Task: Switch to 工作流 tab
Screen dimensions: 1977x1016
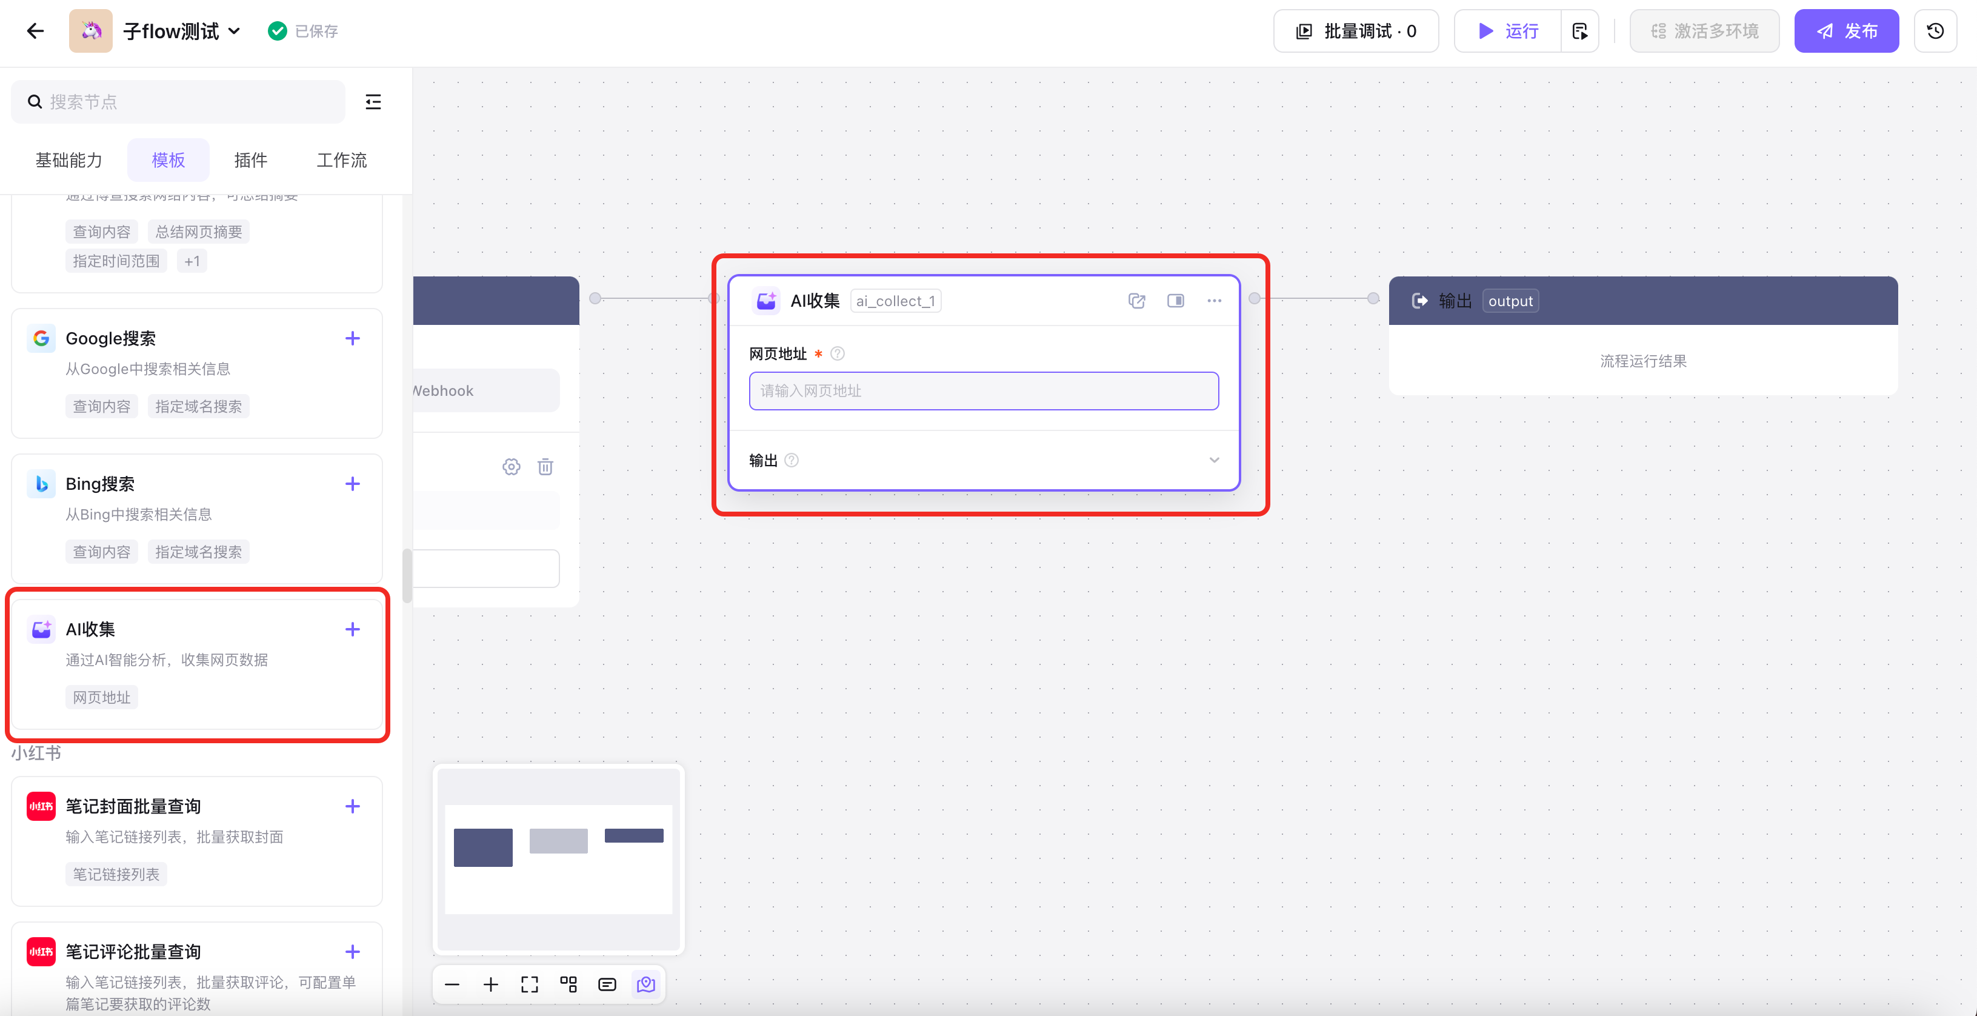Action: click(342, 159)
